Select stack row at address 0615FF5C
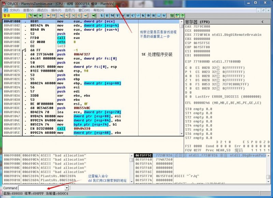 tap(200, 155)
